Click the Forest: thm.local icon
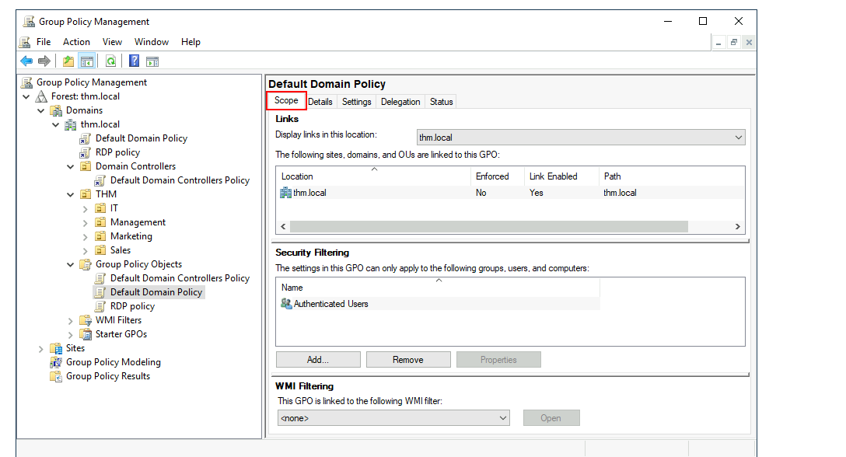 coord(41,96)
